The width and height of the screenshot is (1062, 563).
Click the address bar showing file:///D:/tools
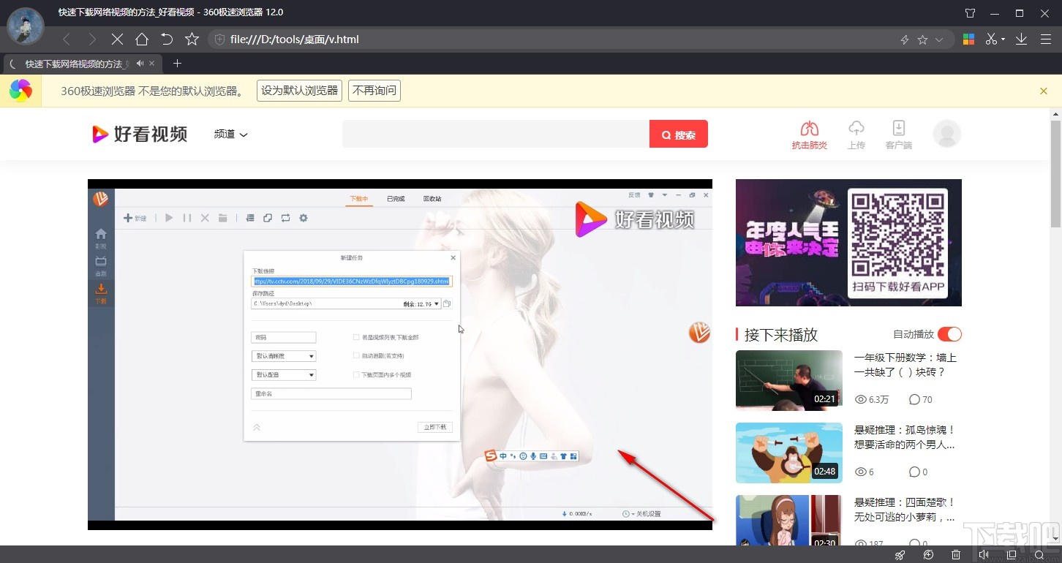point(556,39)
